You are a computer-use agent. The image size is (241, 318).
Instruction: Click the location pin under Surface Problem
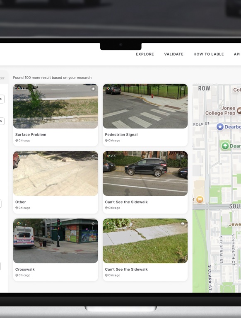tap(17, 140)
